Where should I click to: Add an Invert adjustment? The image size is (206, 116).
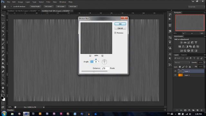[x=181, y=51]
